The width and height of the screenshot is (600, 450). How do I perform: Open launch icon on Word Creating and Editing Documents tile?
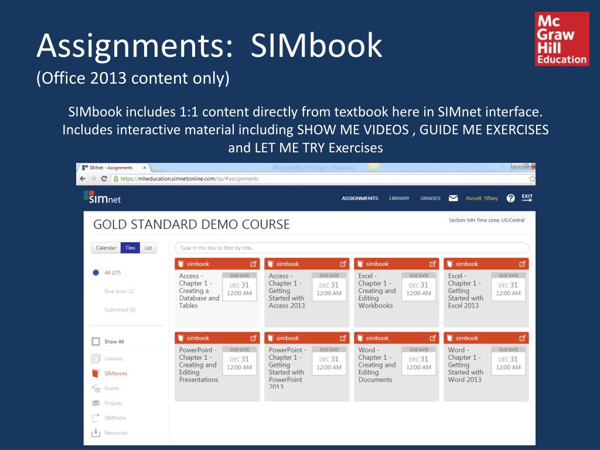[432, 338]
